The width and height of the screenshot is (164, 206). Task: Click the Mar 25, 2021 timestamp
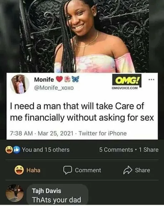(x=56, y=133)
